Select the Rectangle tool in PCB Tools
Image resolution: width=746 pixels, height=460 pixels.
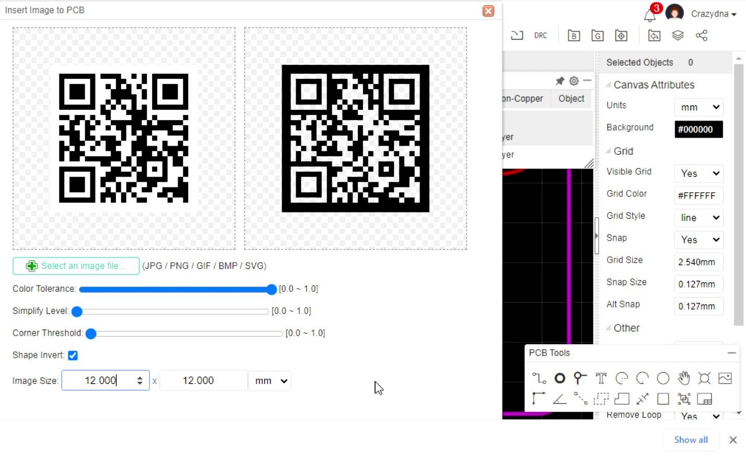click(x=663, y=399)
